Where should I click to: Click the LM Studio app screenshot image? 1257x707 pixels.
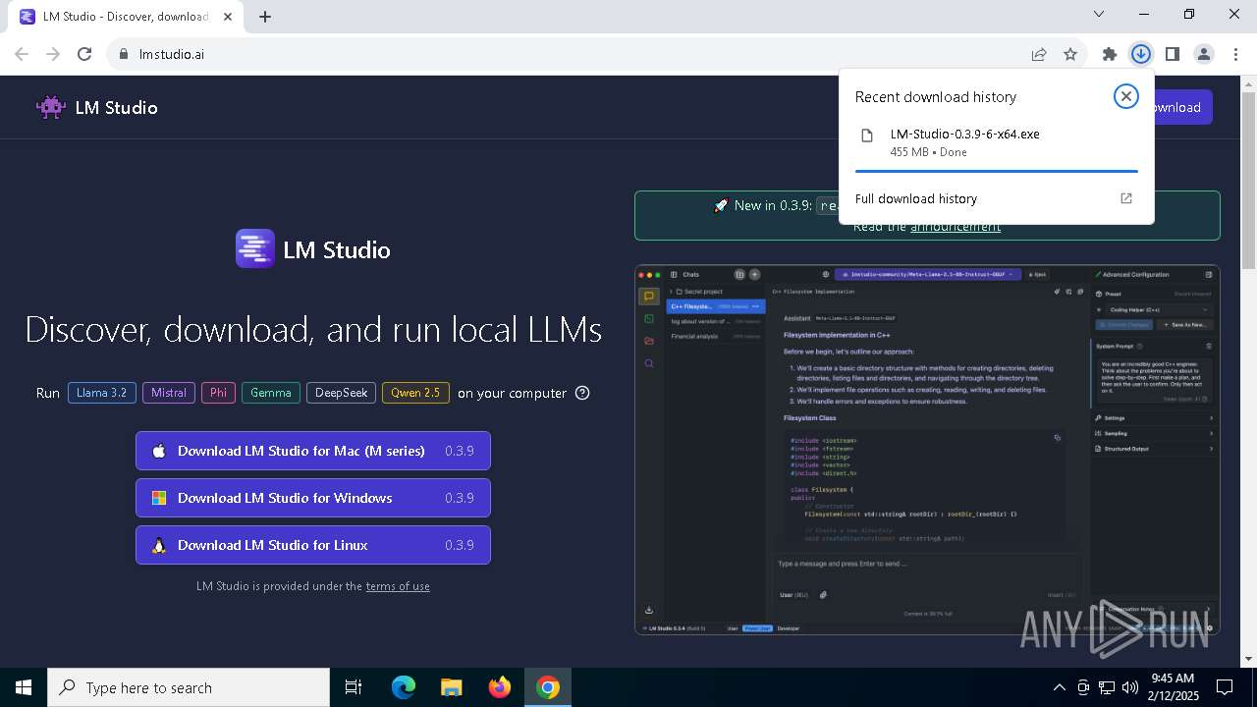tap(927, 450)
